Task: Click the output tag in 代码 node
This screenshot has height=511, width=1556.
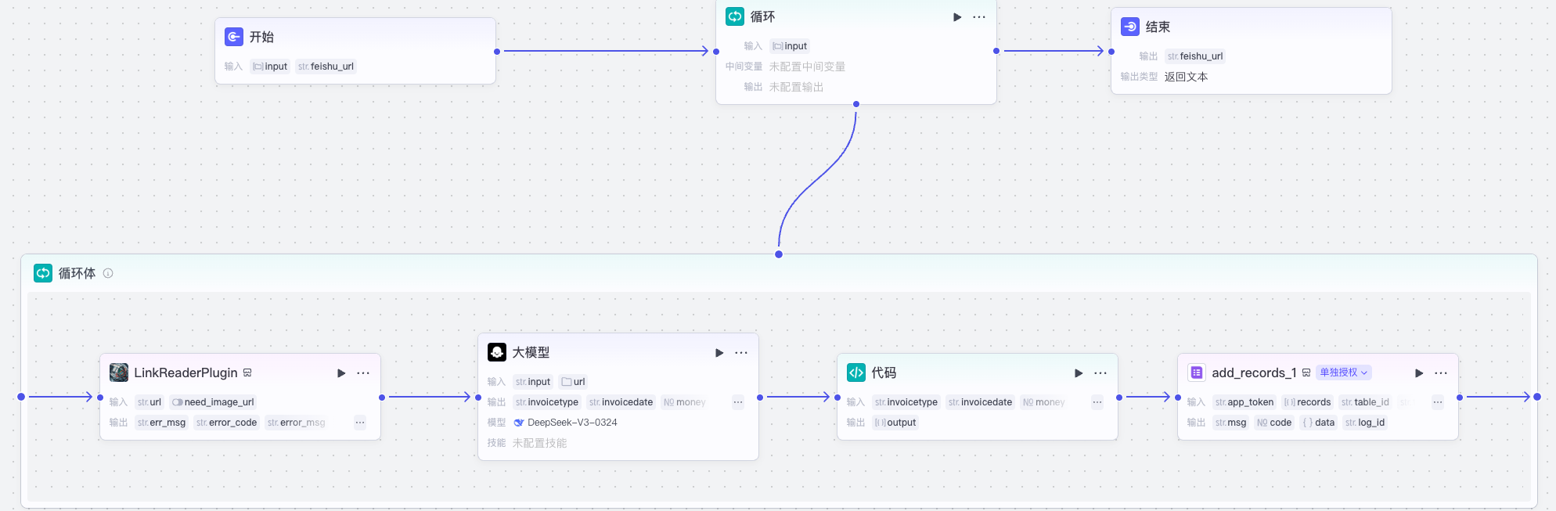Action: (895, 423)
